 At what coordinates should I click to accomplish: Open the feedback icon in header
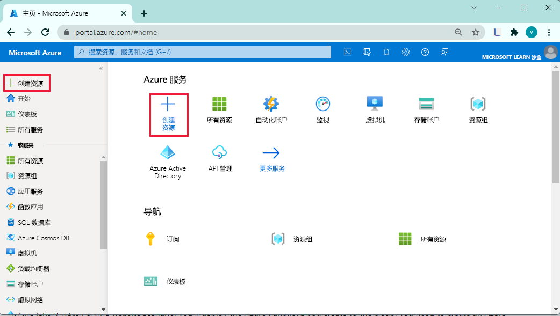444,52
